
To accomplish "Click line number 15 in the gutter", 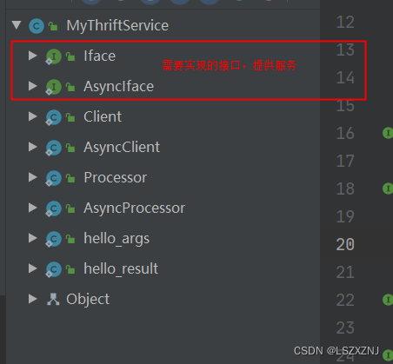I will [345, 105].
